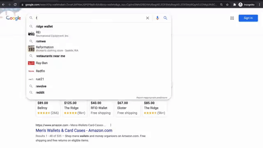Select the 'ridge wallet' suggestion
Viewport: 263px width, 148px height.
99,26
